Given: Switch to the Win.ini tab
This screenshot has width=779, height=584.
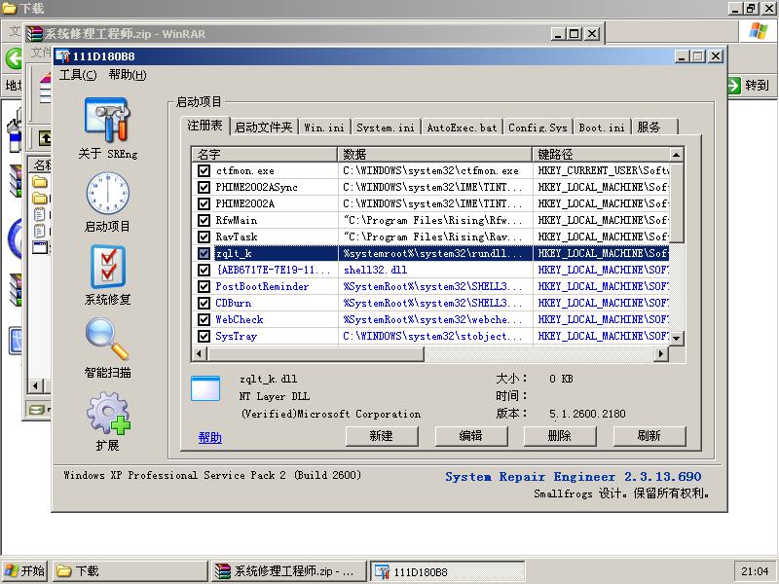Looking at the screenshot, I should click(x=324, y=128).
